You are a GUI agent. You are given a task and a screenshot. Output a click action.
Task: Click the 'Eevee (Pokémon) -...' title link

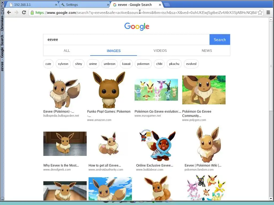[x=59, y=111]
